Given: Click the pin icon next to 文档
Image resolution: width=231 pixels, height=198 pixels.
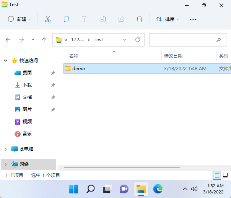Looking at the screenshot, I should pyautogui.click(x=53, y=97).
